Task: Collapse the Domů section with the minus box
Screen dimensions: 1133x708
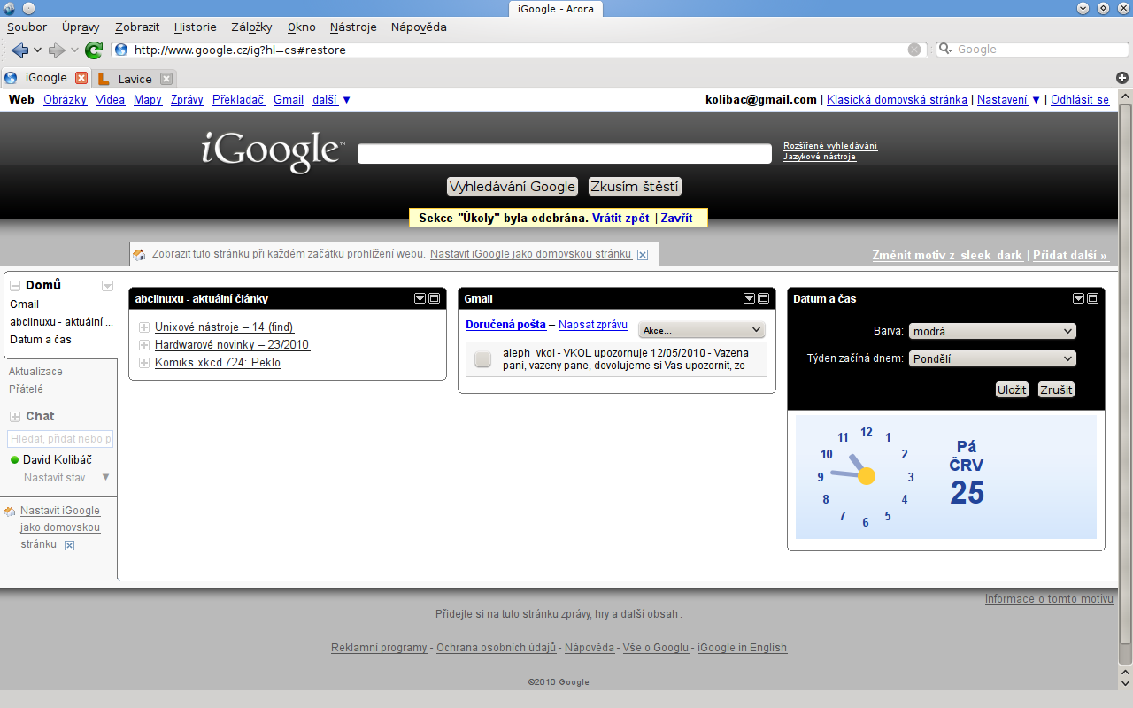Action: (x=15, y=286)
